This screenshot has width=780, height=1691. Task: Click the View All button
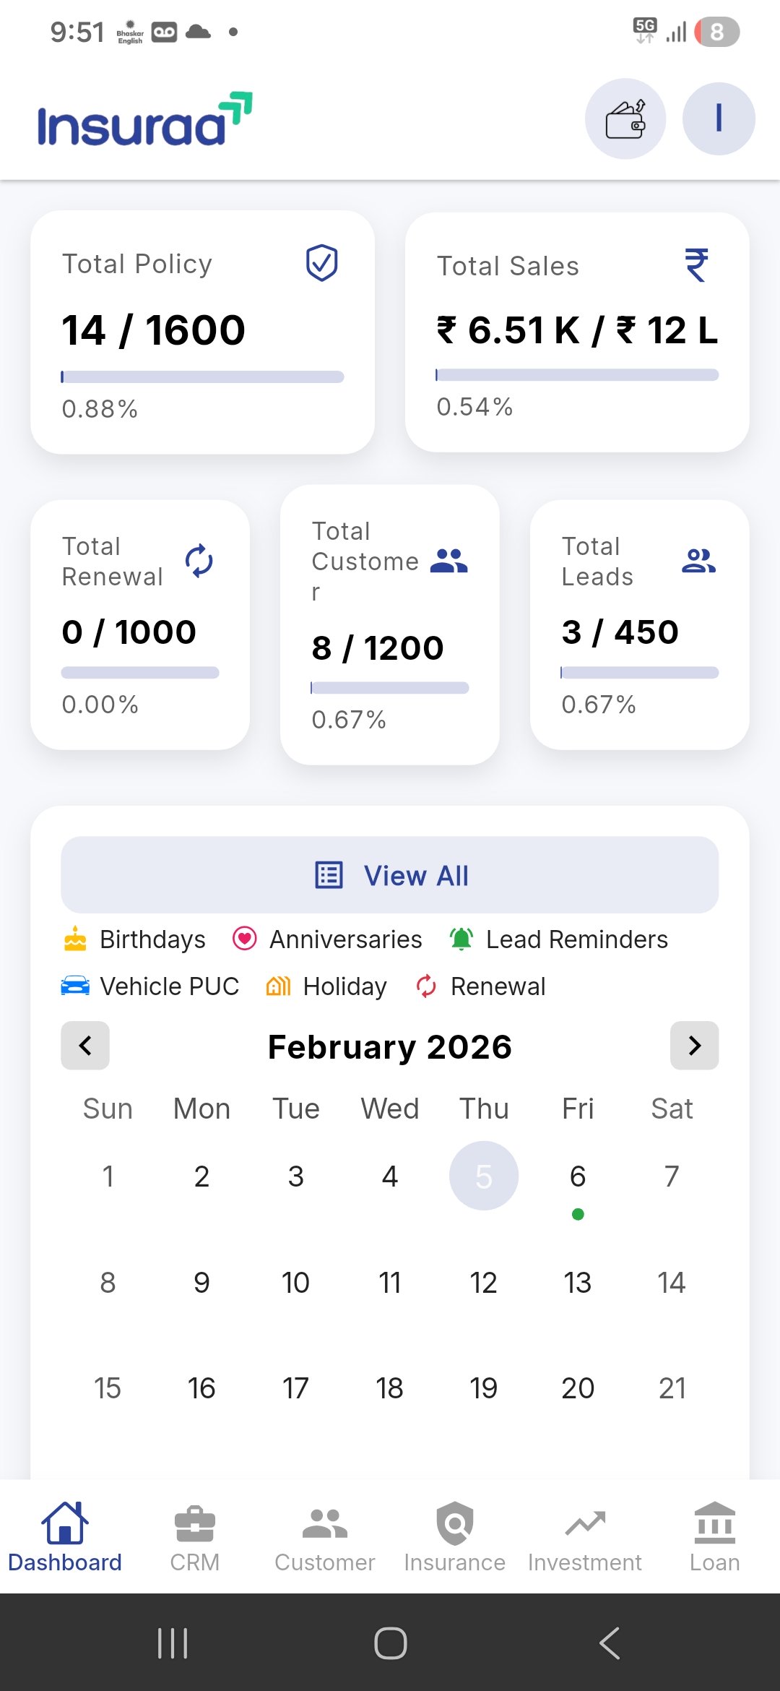(x=390, y=875)
